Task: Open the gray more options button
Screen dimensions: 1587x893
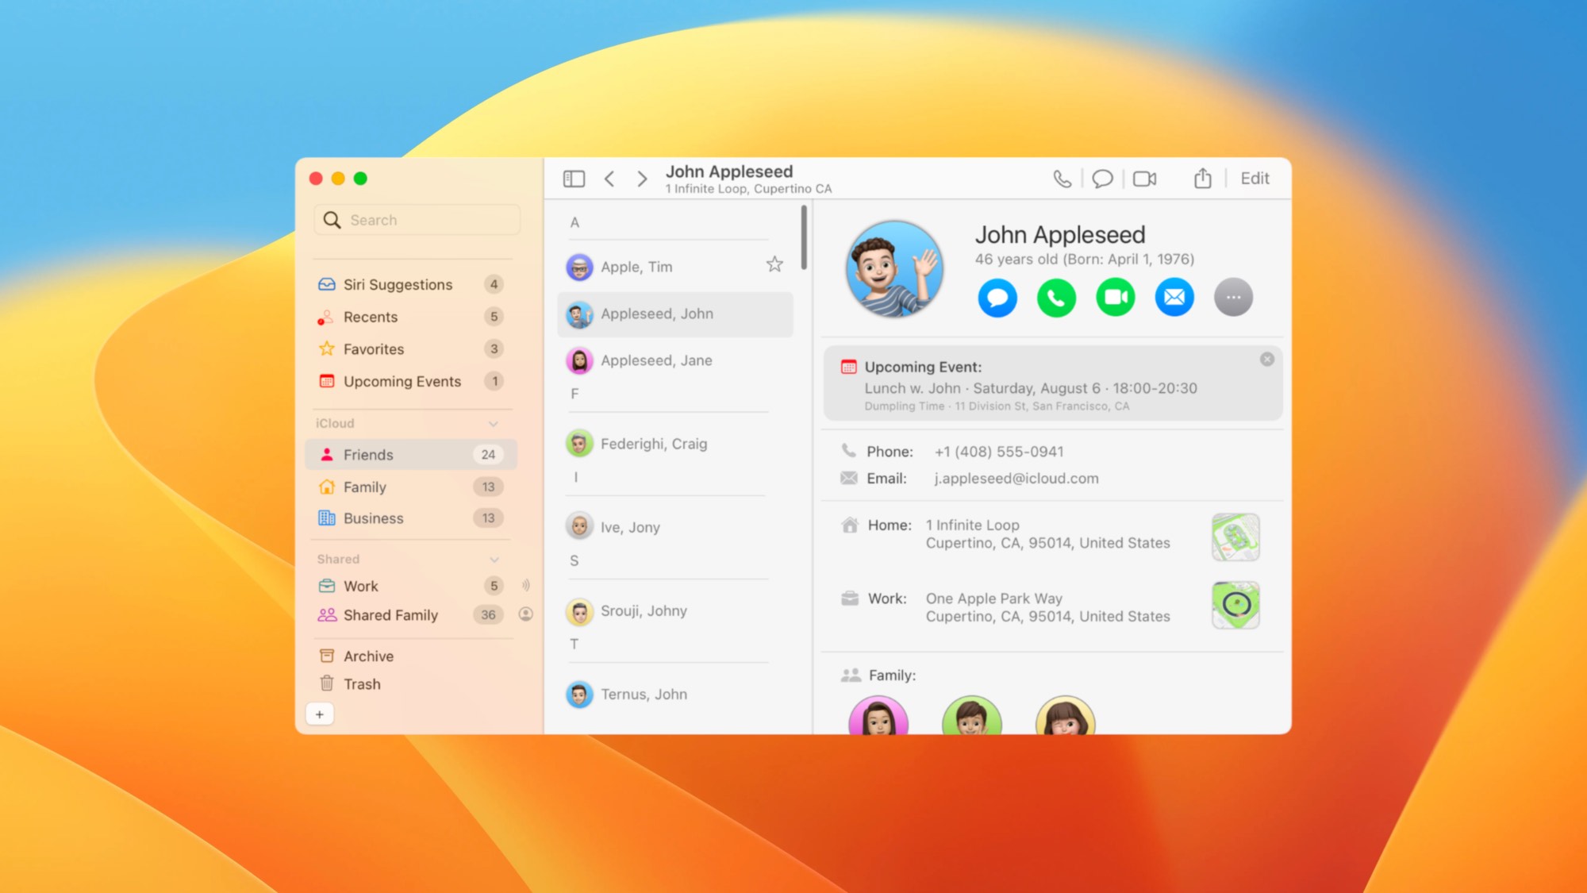Action: pyautogui.click(x=1233, y=298)
